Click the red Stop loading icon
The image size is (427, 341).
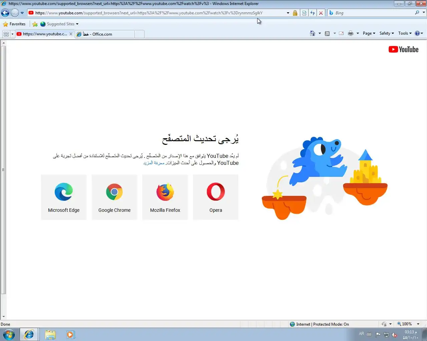pos(321,13)
